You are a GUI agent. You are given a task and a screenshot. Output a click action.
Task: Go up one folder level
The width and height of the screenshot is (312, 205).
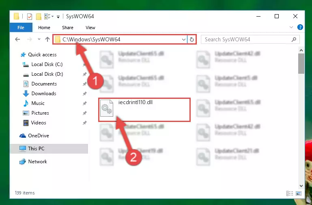click(x=47, y=39)
